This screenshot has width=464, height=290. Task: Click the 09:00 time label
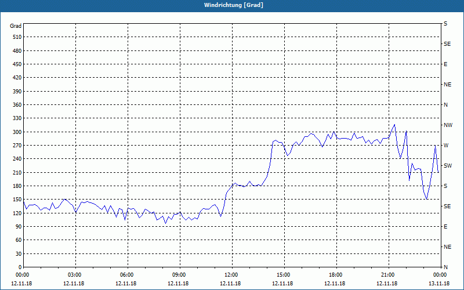(x=180, y=275)
